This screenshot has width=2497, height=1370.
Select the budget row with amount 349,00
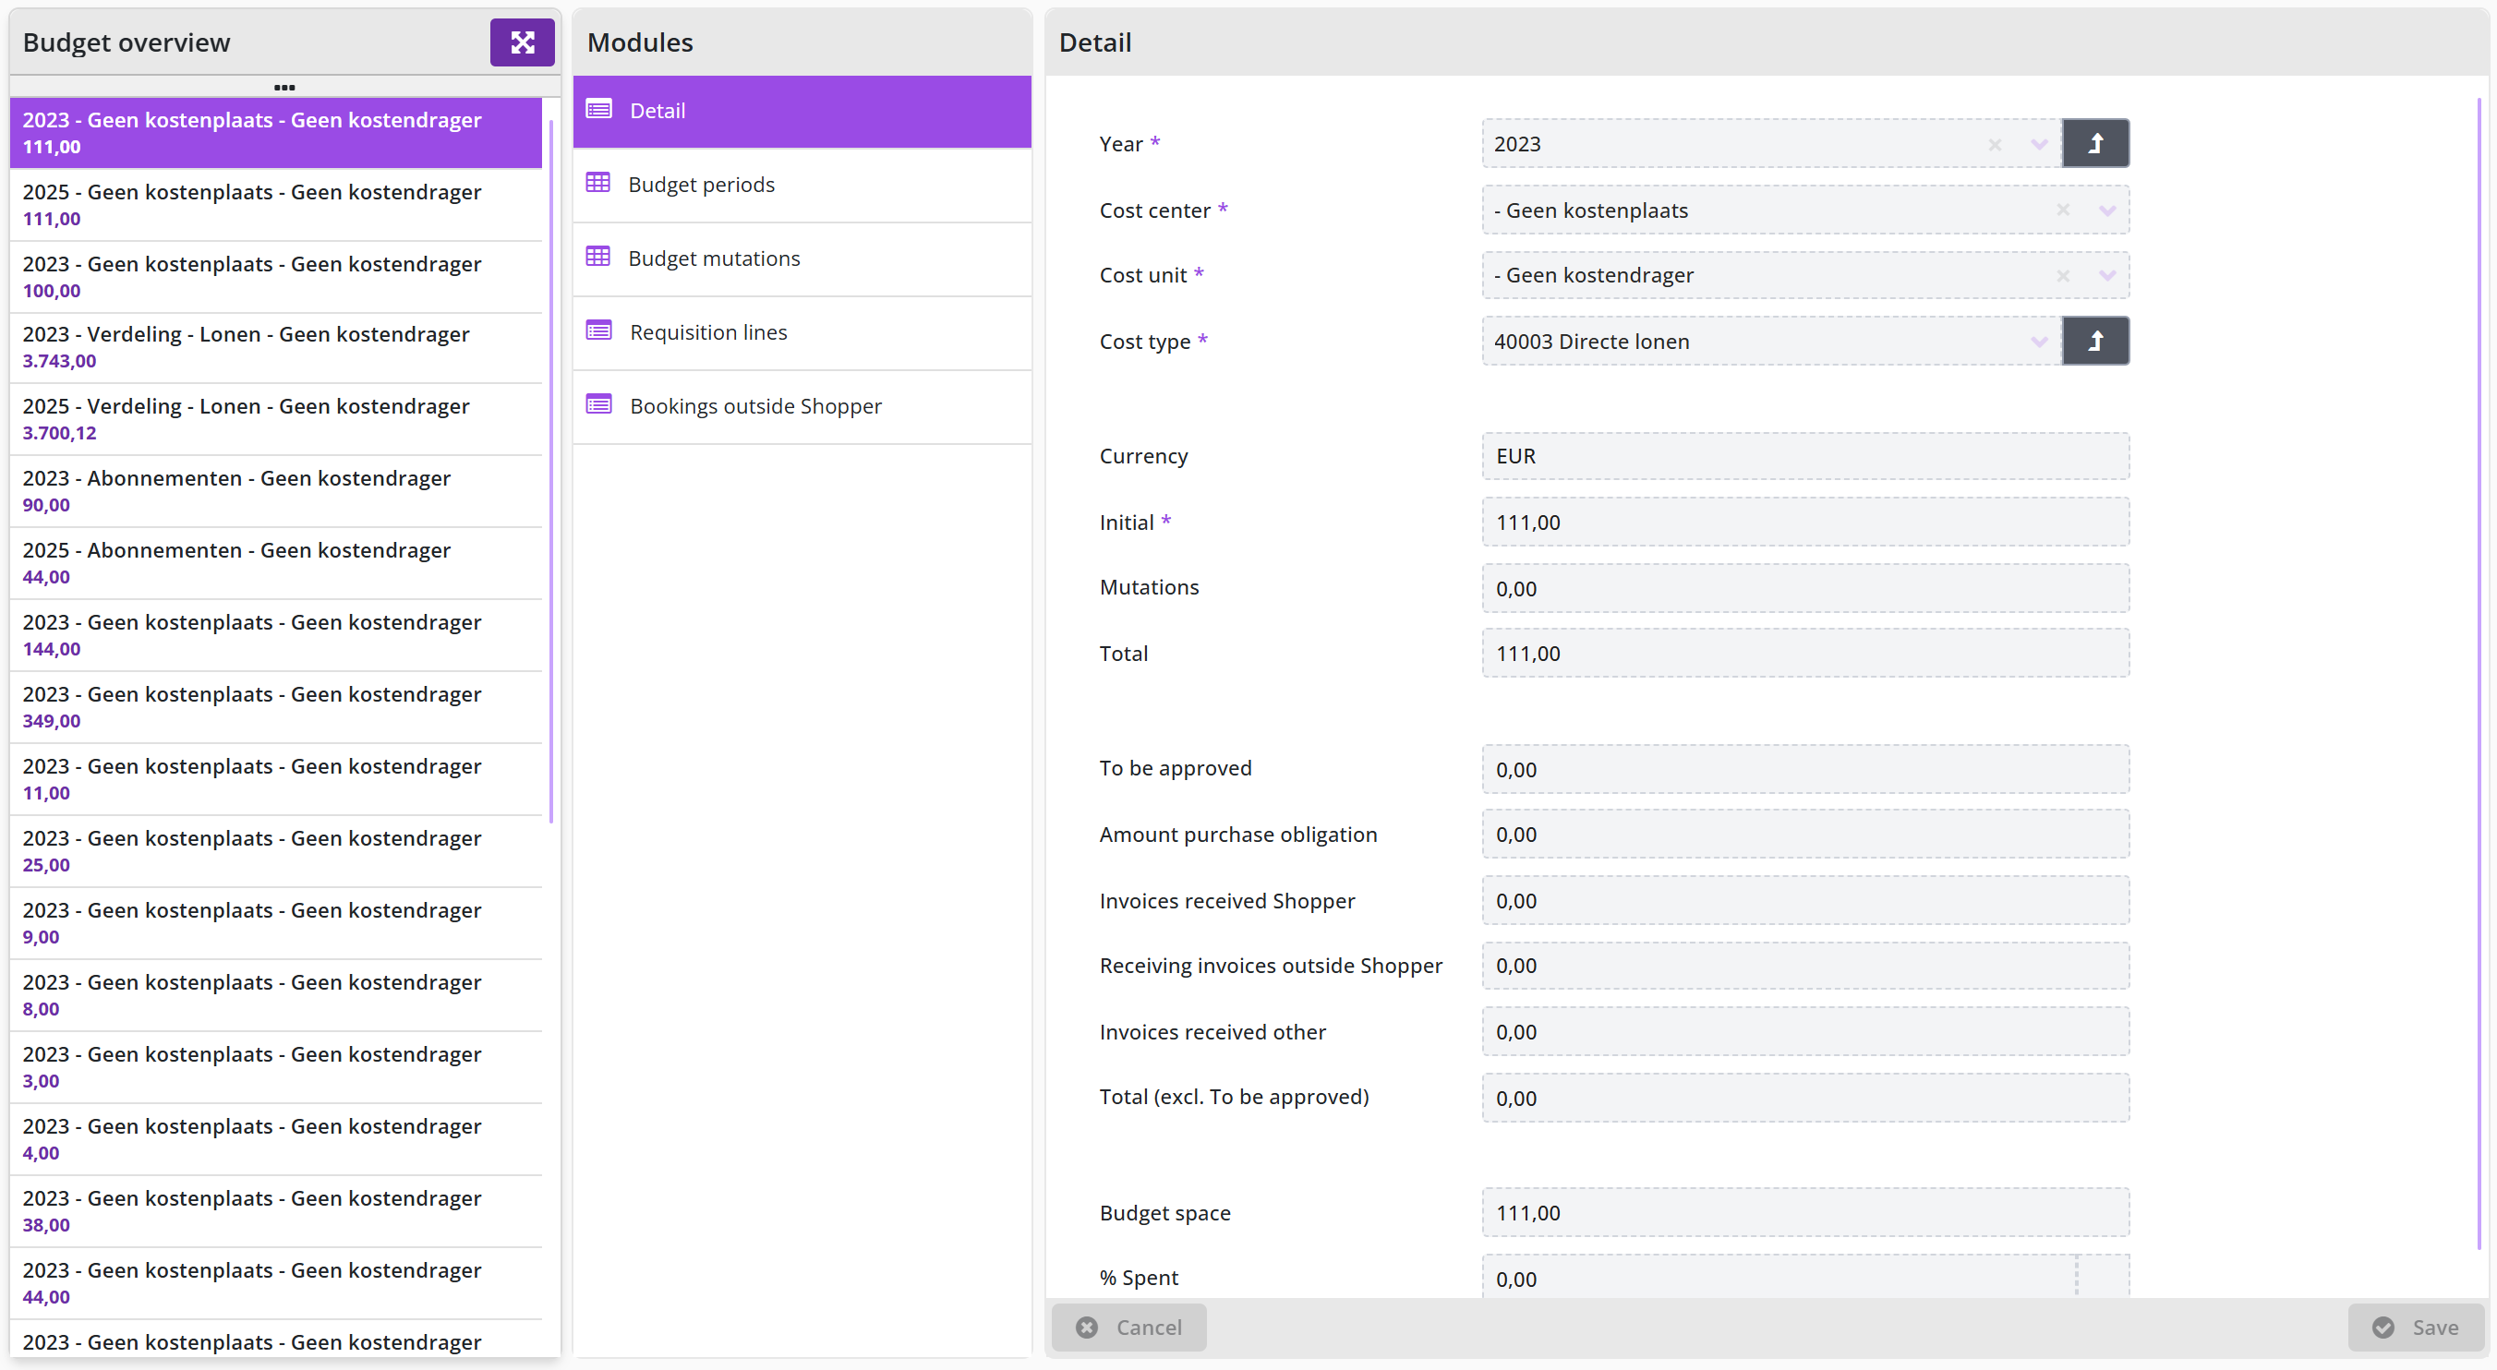[x=275, y=707]
